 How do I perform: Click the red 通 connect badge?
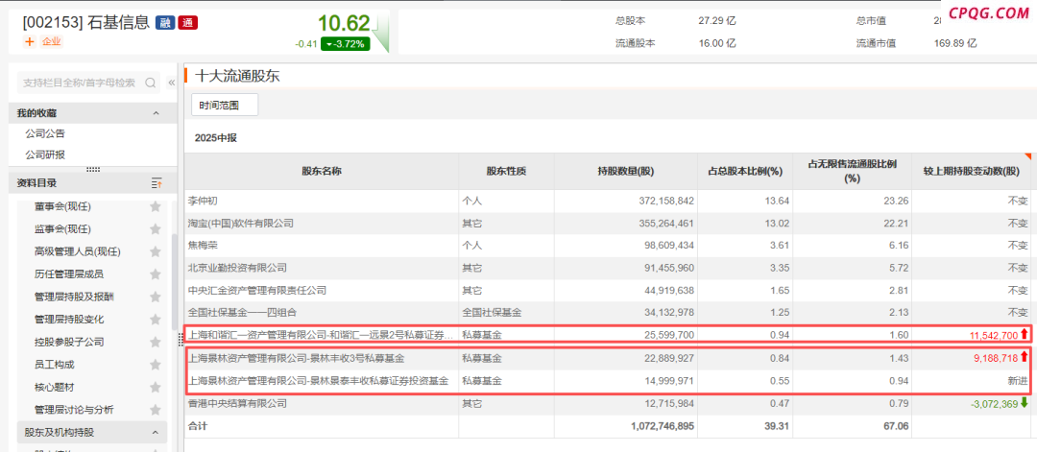(188, 23)
